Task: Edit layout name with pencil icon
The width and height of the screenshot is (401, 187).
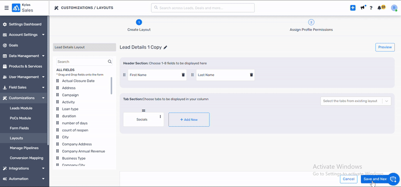Action: [165, 47]
